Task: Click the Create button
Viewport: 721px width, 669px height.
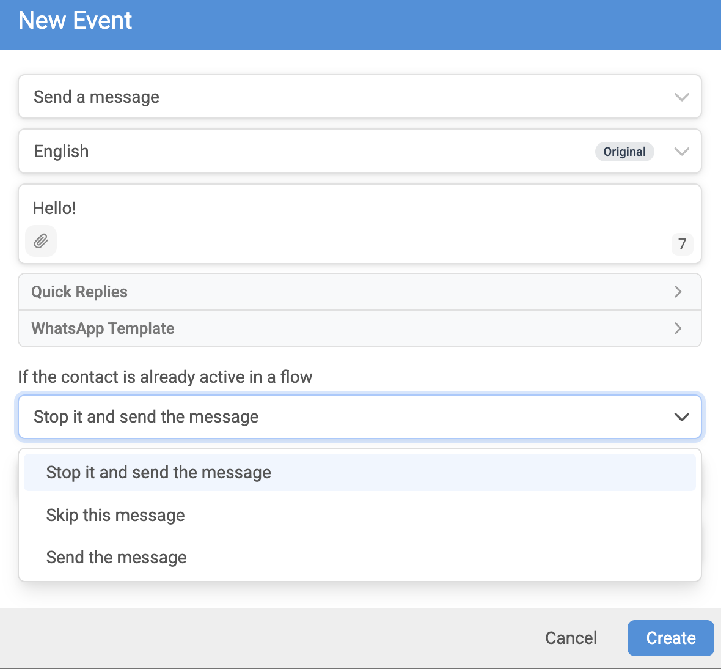Action: [670, 638]
